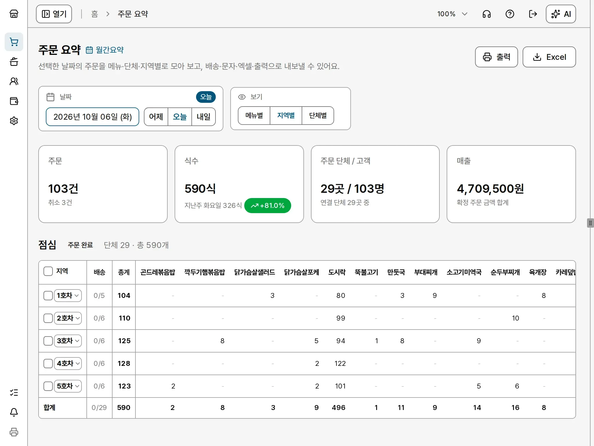
Task: Open the customers people icon
Action: 14,81
